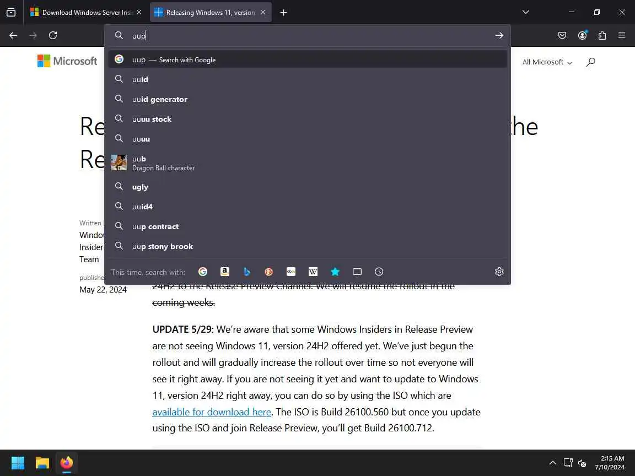The image size is (635, 476).
Task: Click the Microsoft logo link
Action: 67,61
